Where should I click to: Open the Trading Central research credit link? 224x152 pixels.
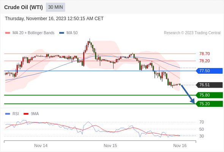click(192, 33)
